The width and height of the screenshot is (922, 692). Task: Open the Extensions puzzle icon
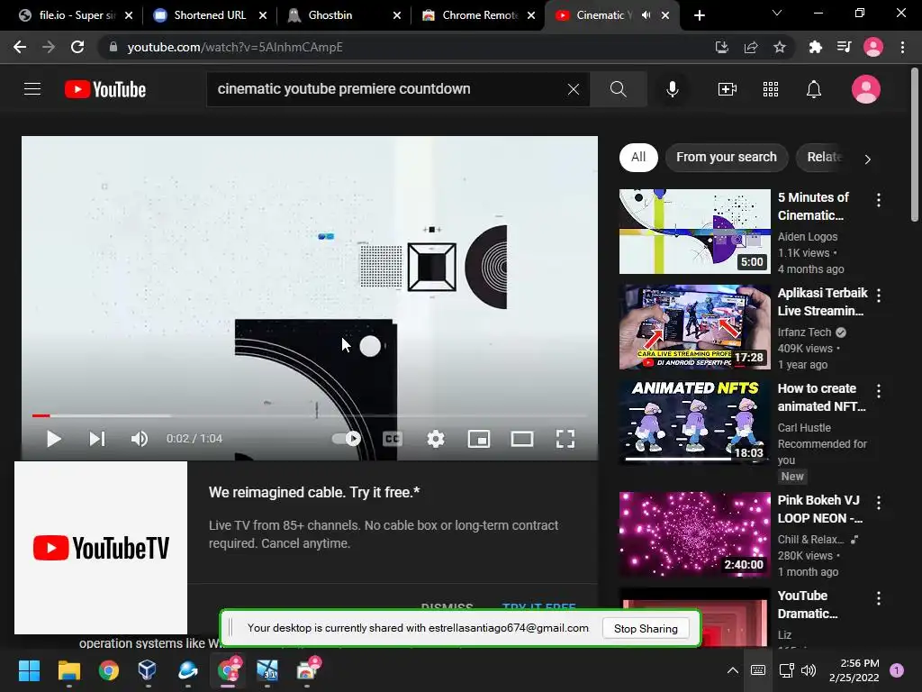point(815,47)
